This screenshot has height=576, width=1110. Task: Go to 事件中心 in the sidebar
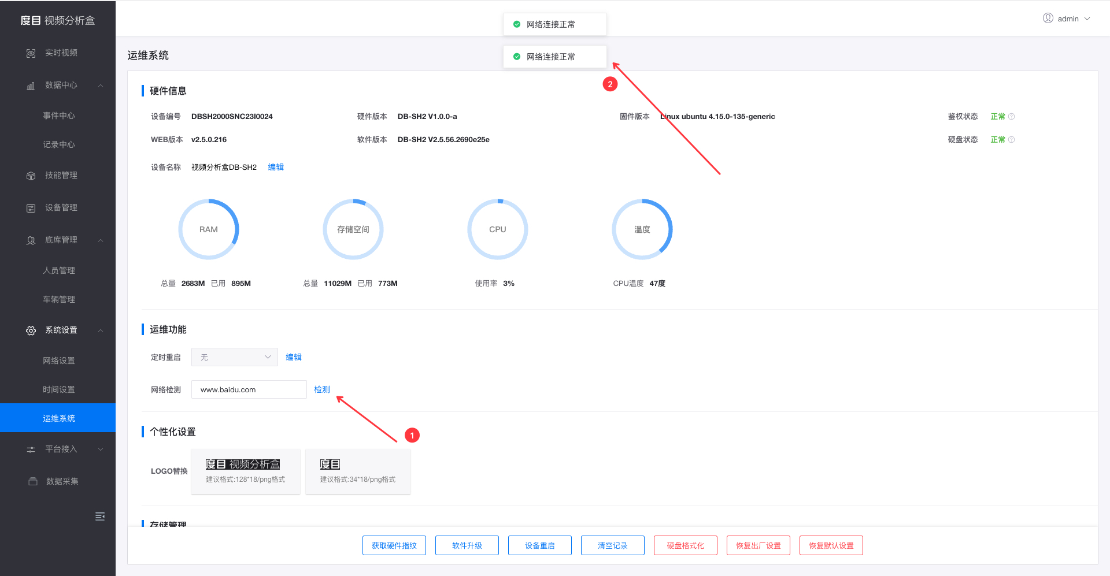tap(59, 116)
